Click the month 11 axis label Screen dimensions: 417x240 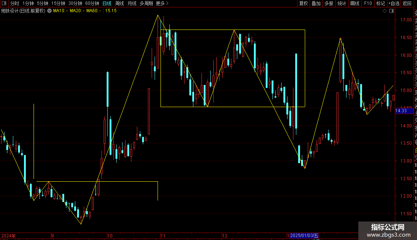click(163, 236)
